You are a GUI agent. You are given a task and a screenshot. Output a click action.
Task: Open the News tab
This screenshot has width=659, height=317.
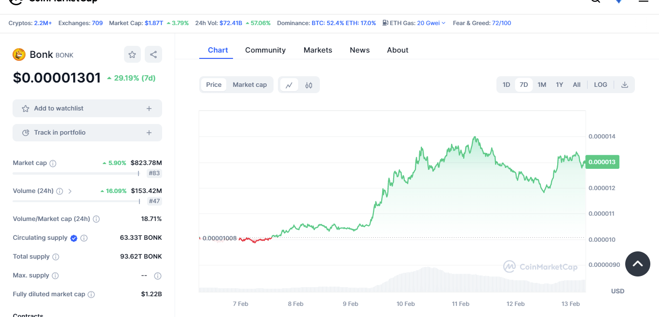pyautogui.click(x=360, y=50)
